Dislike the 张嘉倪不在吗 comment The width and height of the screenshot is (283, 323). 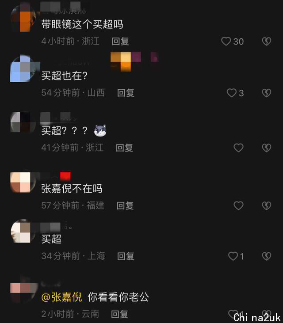click(266, 205)
